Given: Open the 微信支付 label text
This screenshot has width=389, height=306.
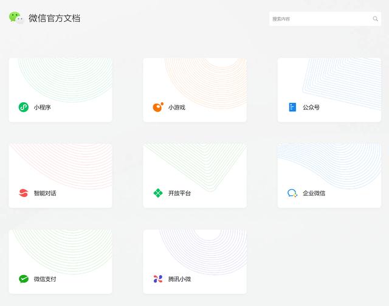Looking at the screenshot, I should click(x=45, y=279).
